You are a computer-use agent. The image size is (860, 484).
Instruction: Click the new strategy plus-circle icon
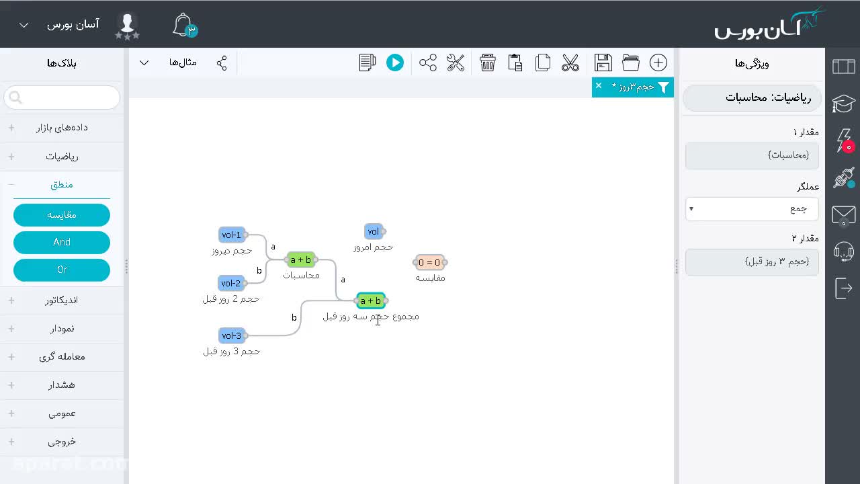click(x=658, y=63)
